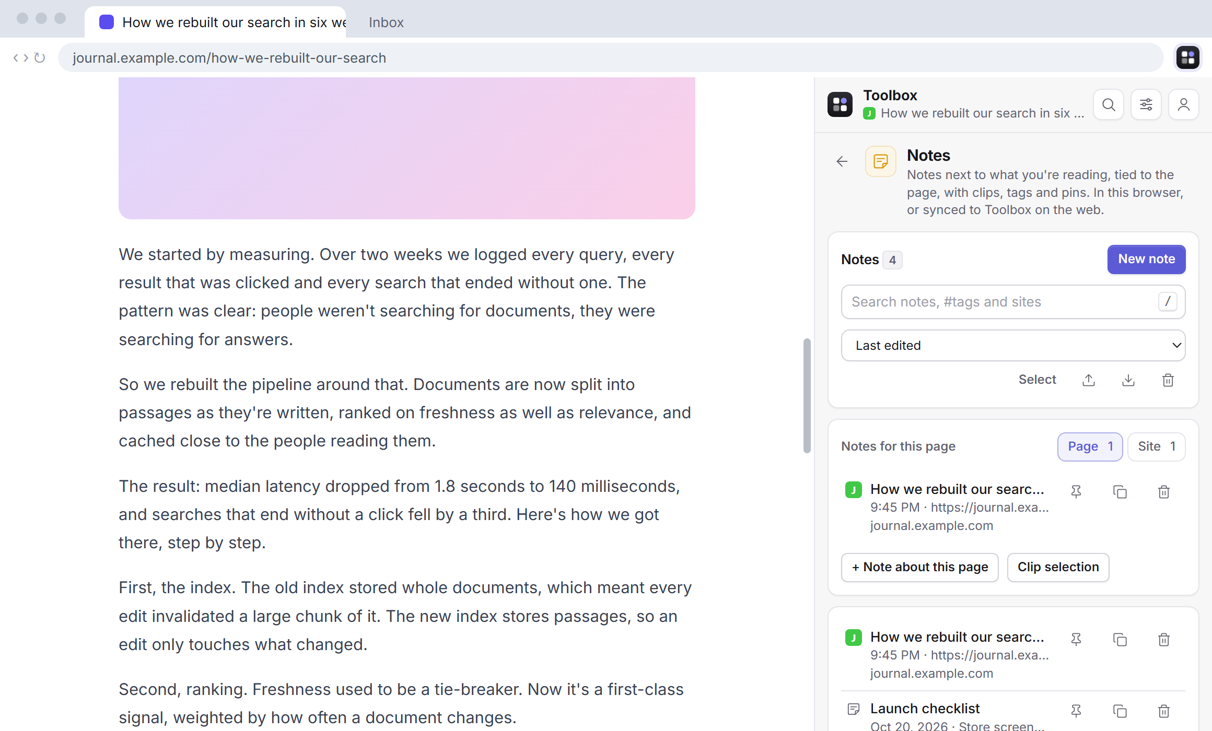Viewport: 1212px width, 731px height.
Task: Copy the first note under Notes for this page
Action: 1120,492
